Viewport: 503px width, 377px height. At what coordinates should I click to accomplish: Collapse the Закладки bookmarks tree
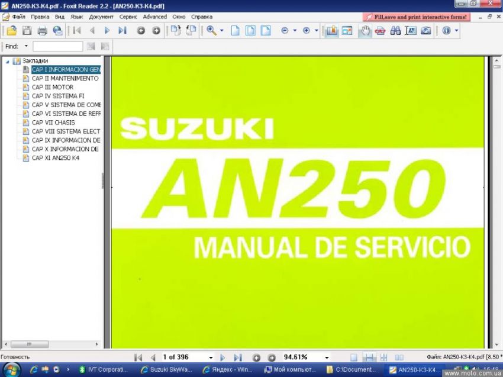7,61
